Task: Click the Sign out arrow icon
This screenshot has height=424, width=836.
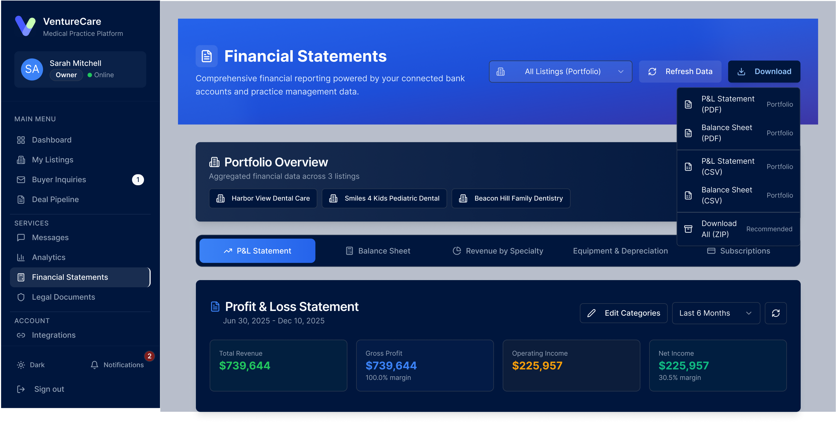Action: (21, 389)
